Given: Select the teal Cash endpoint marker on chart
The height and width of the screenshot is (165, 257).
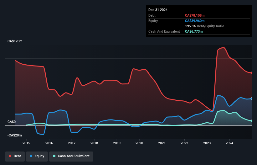Looking at the screenshot, I should pyautogui.click(x=252, y=121).
